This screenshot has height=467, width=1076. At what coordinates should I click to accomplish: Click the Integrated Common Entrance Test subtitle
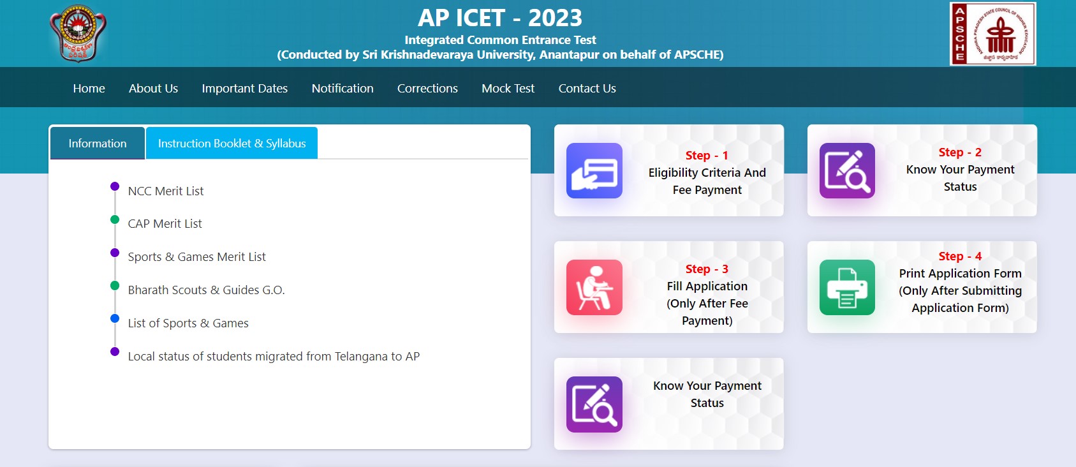pyautogui.click(x=500, y=40)
